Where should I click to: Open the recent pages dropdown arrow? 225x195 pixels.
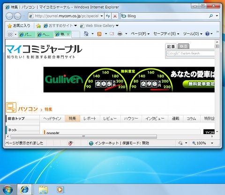tap(24, 16)
